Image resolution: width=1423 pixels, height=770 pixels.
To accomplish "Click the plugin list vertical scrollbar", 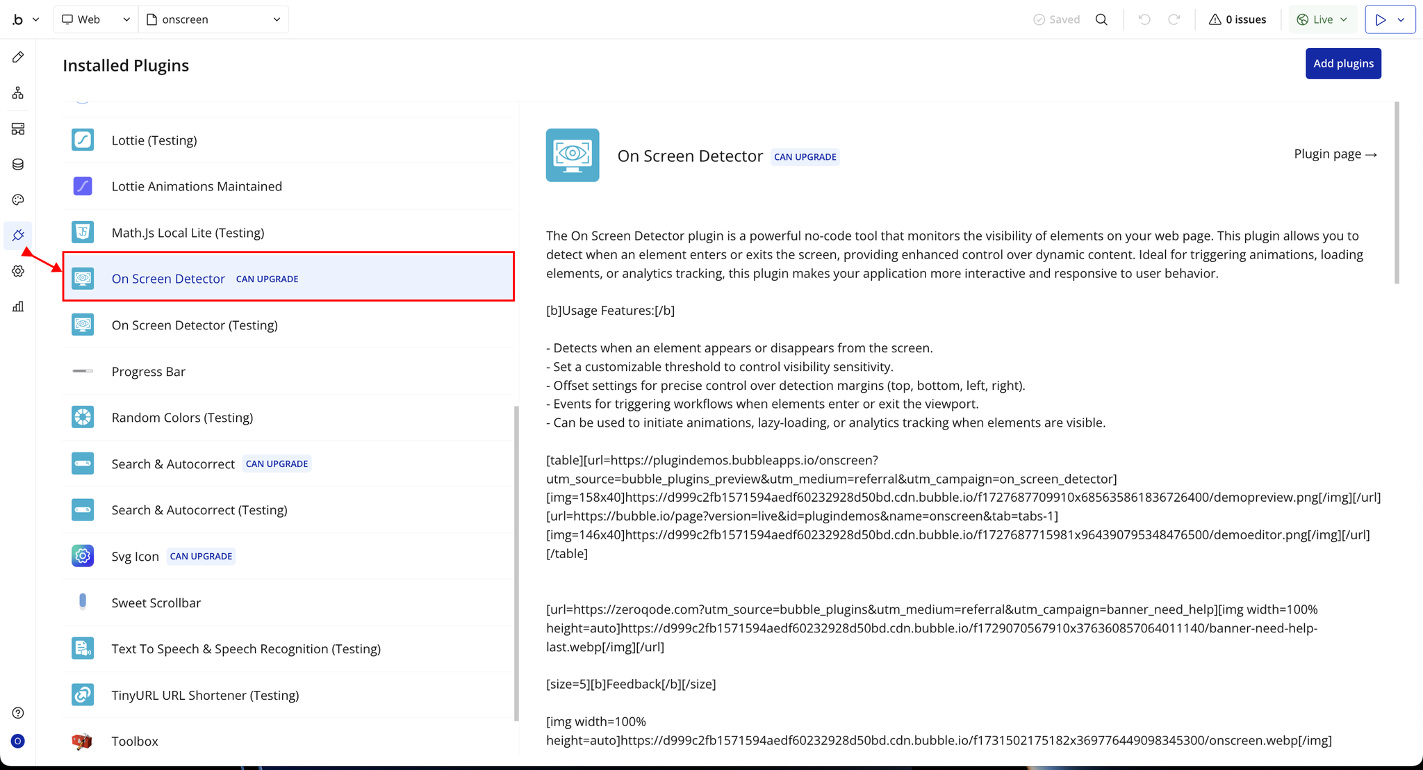I will pyautogui.click(x=516, y=563).
